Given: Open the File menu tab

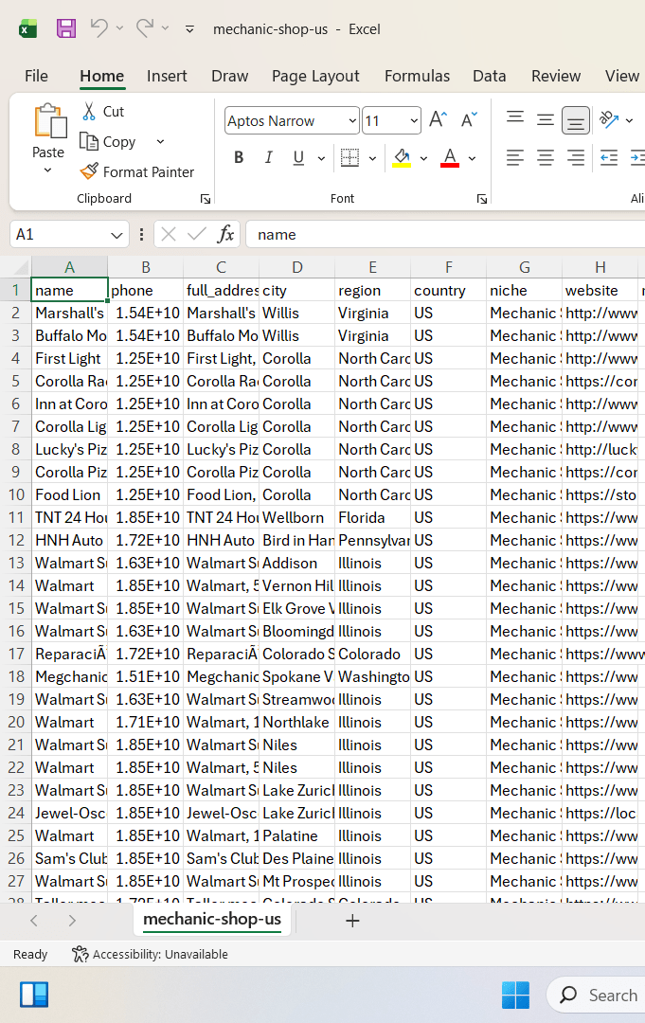Looking at the screenshot, I should 37,77.
